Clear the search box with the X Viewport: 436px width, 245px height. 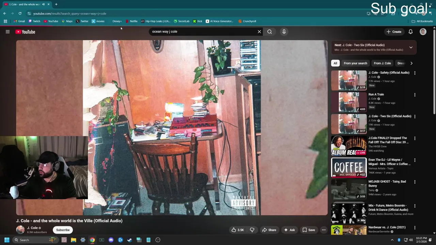pos(259,32)
